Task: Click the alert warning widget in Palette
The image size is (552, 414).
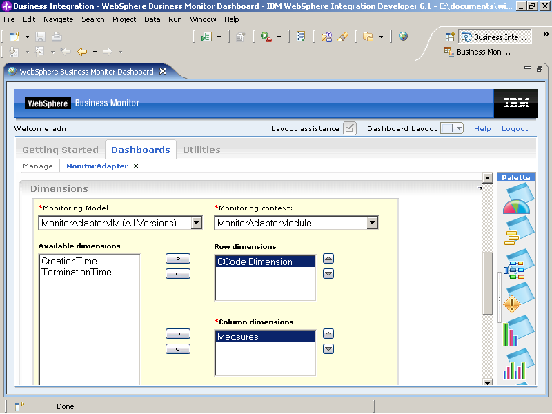Action: click(x=517, y=299)
